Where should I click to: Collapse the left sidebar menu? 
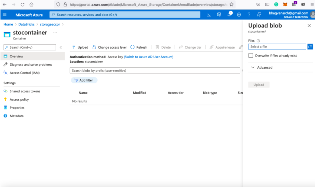click(x=61, y=47)
